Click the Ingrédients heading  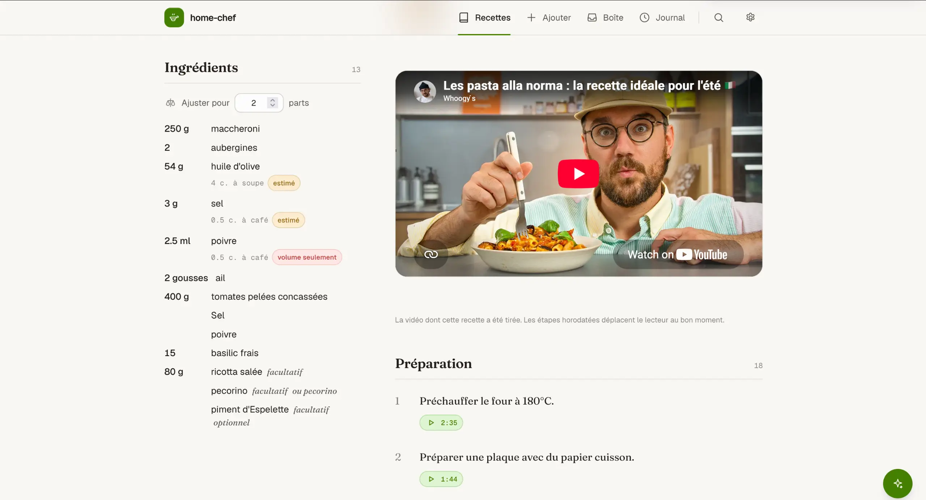click(x=201, y=68)
